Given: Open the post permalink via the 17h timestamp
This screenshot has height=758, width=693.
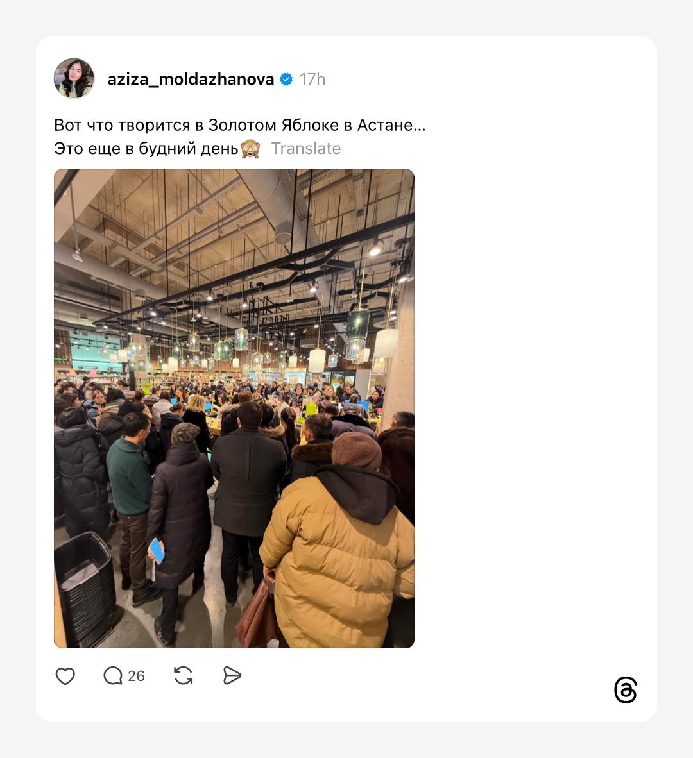Looking at the screenshot, I should click(x=312, y=80).
